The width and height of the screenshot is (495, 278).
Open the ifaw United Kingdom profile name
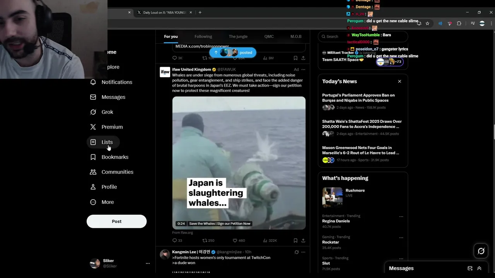pyautogui.click(x=191, y=69)
